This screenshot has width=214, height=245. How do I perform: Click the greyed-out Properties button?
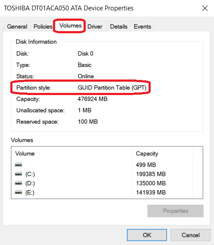(175, 211)
